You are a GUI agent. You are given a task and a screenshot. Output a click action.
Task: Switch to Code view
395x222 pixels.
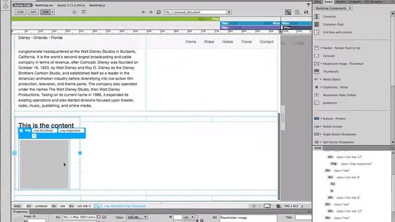[x=20, y=12]
